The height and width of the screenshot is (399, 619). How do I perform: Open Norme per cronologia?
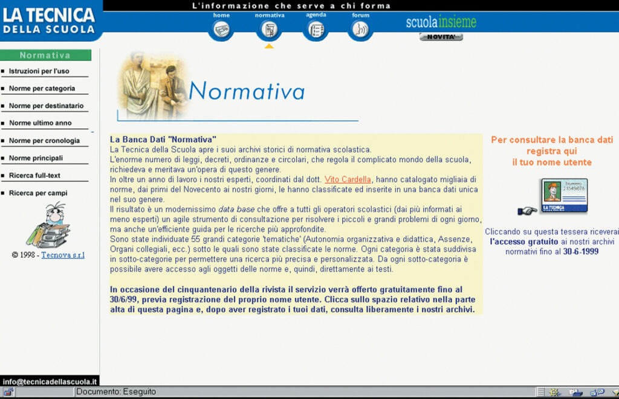pos(44,141)
